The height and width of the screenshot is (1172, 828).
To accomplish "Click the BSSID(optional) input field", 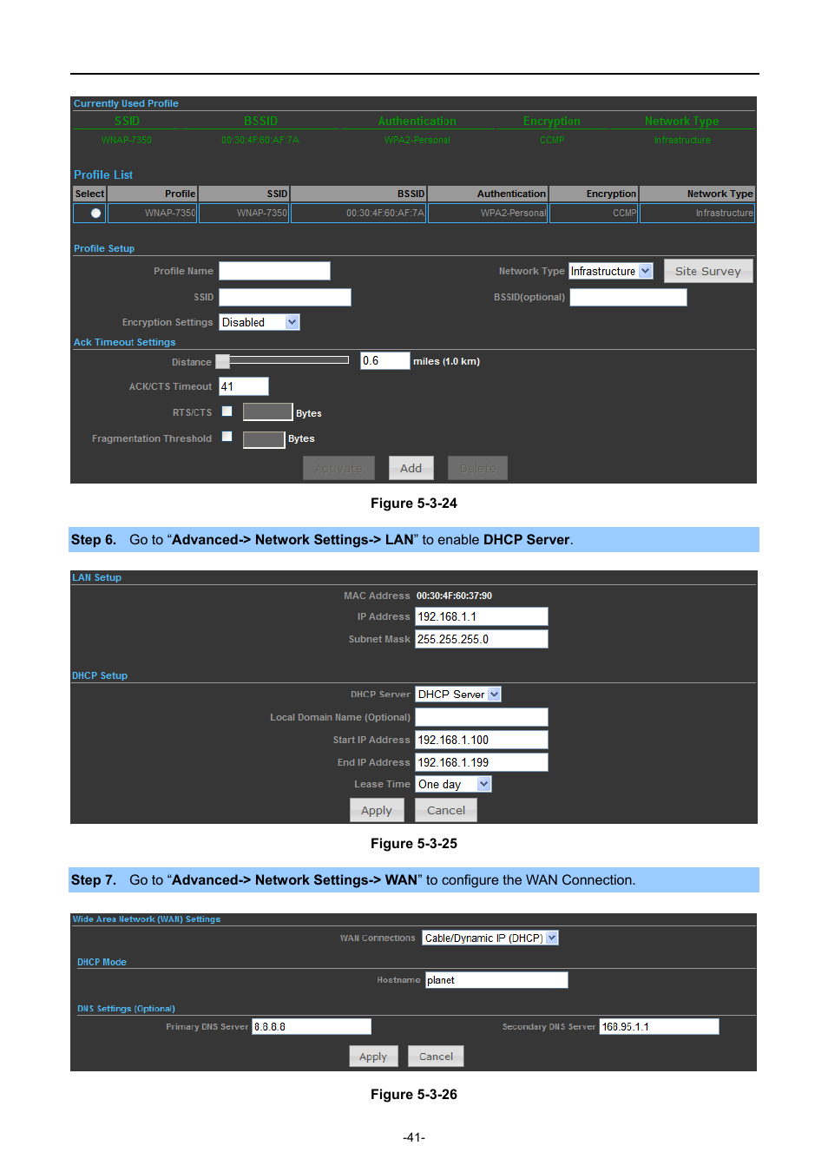I will (628, 297).
